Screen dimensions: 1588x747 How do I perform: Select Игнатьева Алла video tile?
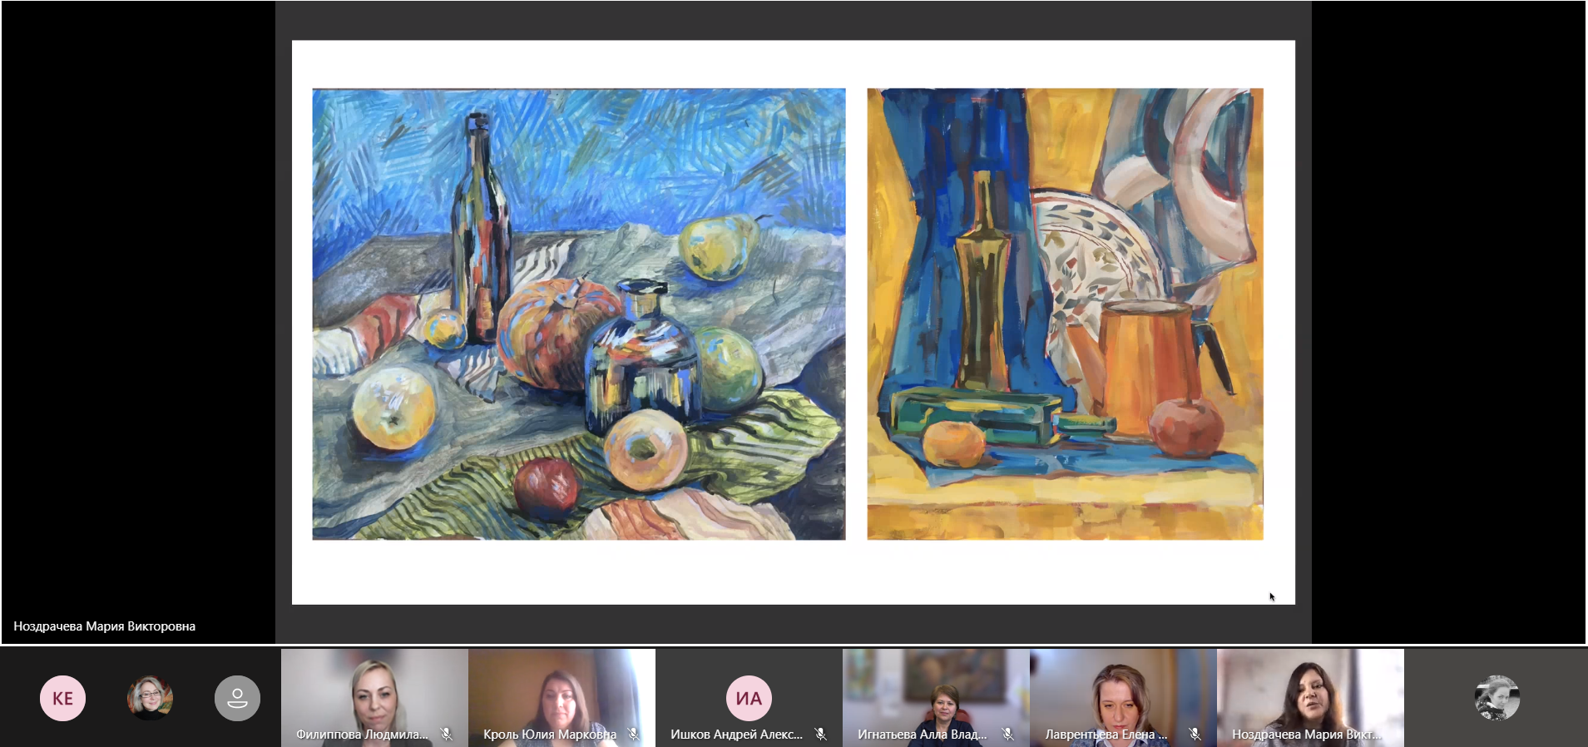[936, 698]
